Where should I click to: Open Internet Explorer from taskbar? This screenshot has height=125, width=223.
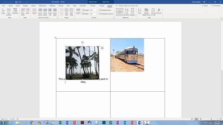10,123
